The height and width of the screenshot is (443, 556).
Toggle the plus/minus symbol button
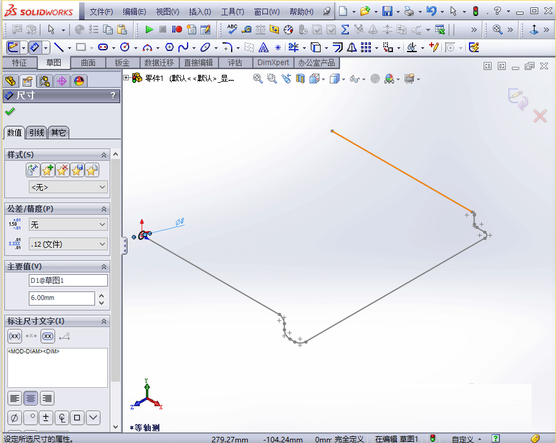tap(46, 417)
